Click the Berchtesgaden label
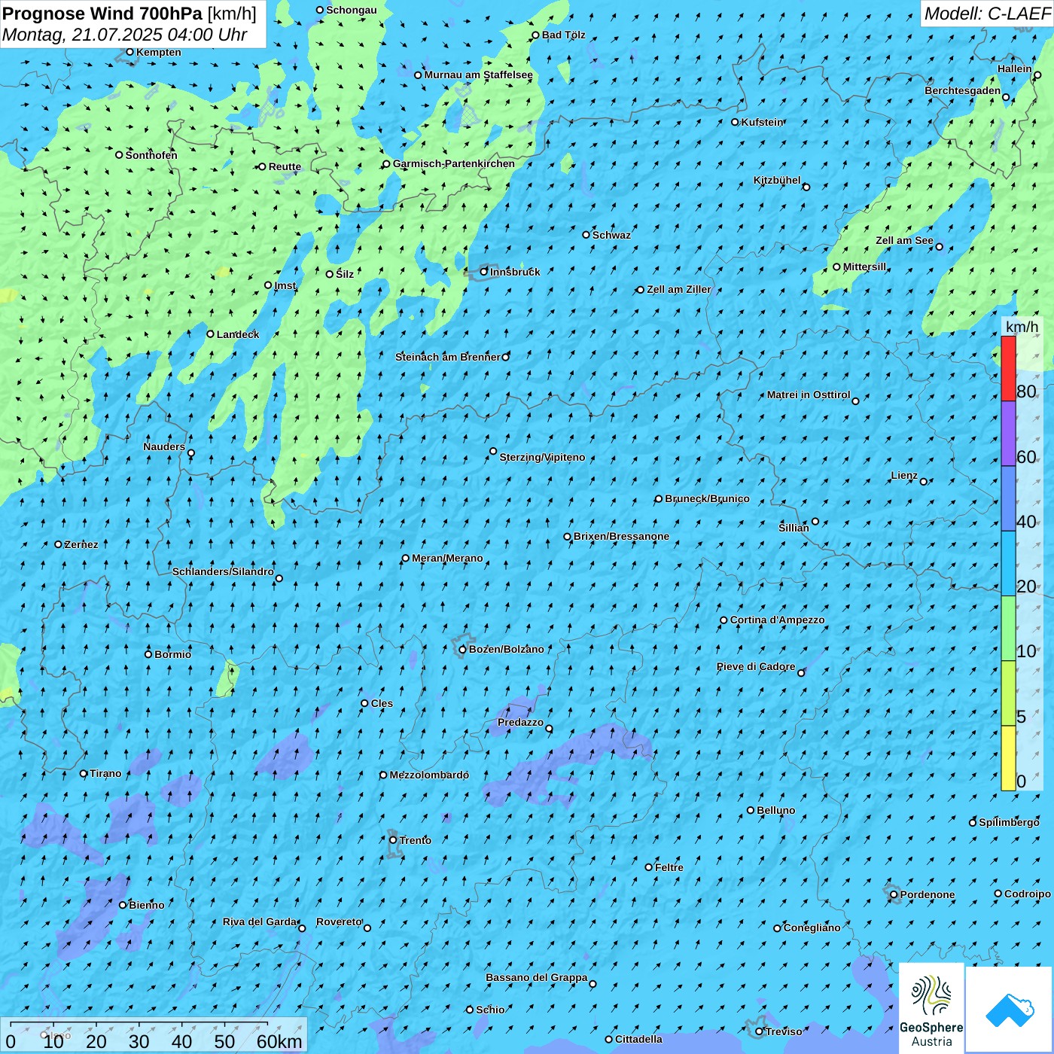Image resolution: width=1054 pixels, height=1054 pixels. coord(963,90)
